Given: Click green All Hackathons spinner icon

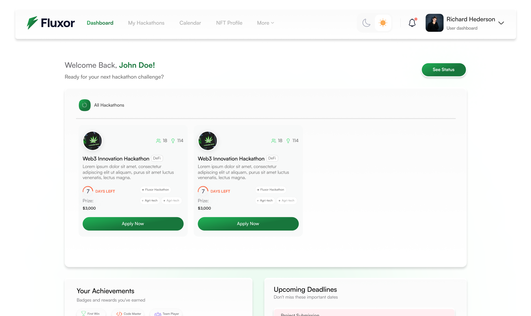Looking at the screenshot, I should click(85, 105).
